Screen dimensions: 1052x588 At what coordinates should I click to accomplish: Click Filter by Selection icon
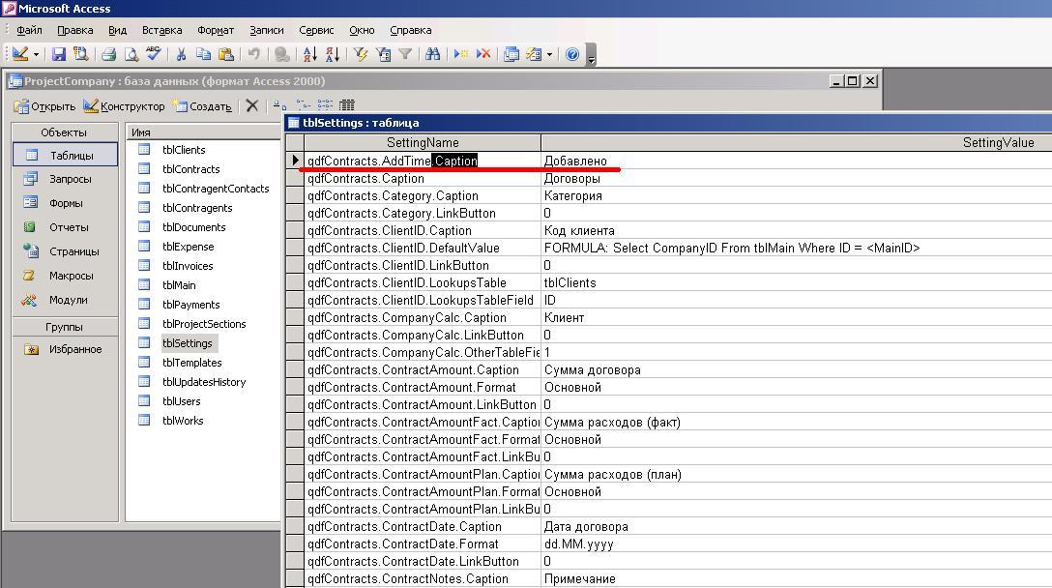click(361, 55)
